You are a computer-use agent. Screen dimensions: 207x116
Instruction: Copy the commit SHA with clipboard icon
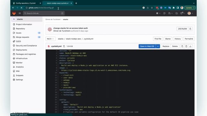point(190,29)
